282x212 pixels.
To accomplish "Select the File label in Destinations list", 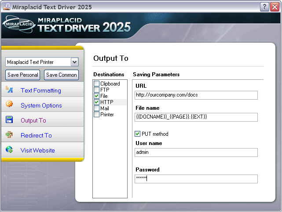I will [104, 96].
